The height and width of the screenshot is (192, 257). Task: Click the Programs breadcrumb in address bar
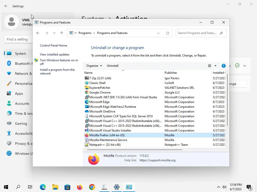point(85,33)
